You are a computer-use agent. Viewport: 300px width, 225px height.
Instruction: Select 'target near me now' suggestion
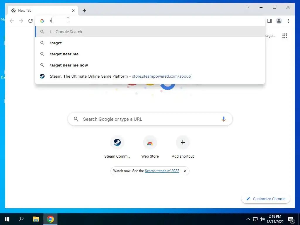pyautogui.click(x=150, y=65)
